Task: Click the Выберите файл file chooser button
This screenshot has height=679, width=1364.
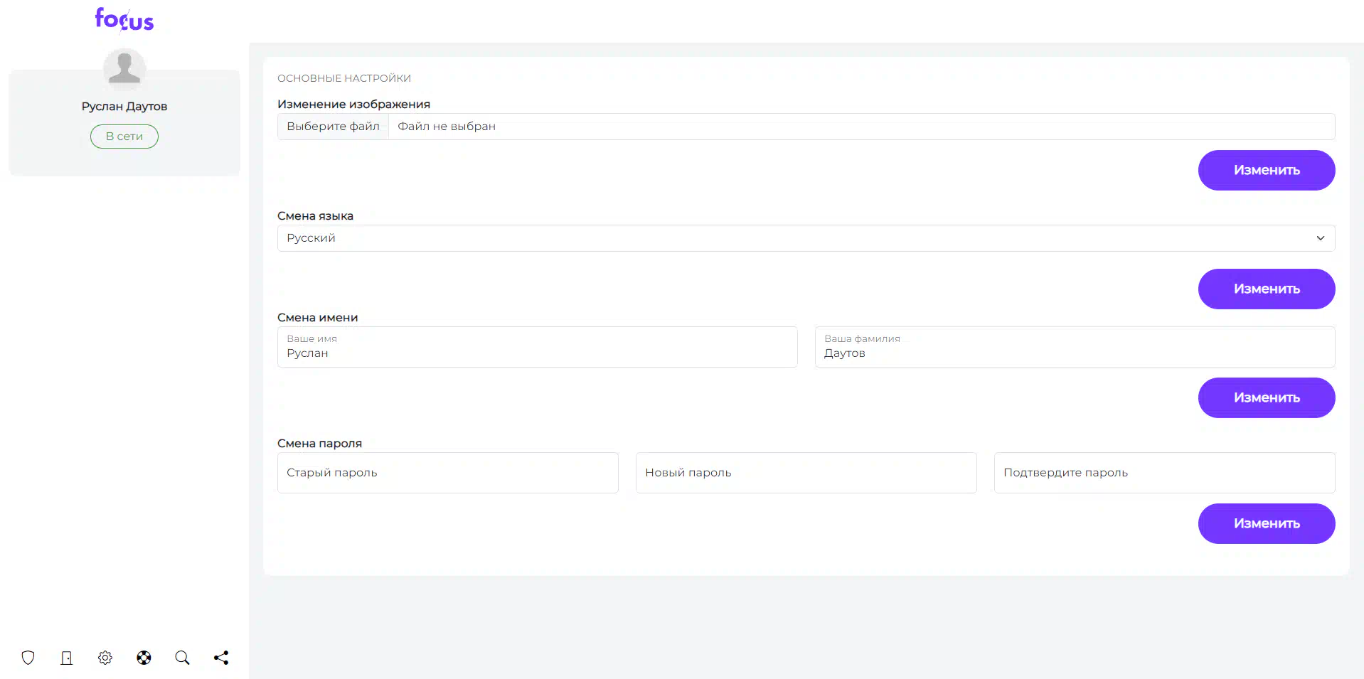Action: tap(333, 127)
